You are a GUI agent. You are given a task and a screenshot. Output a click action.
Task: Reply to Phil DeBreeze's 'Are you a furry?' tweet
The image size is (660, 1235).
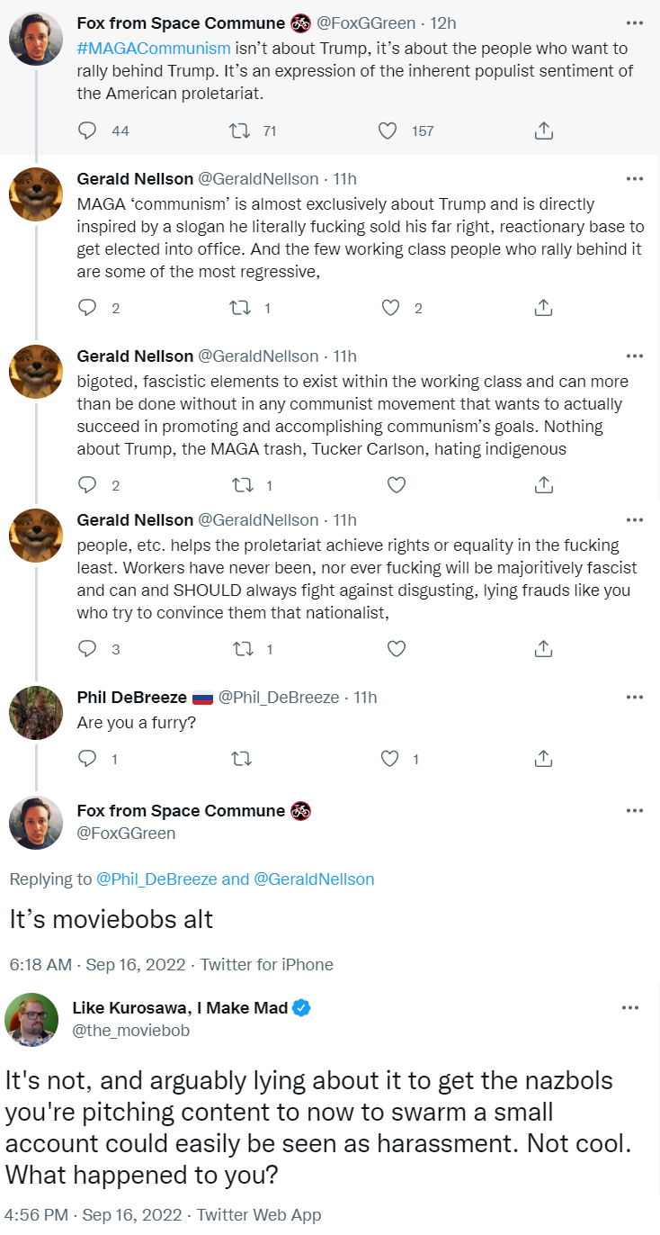click(87, 759)
